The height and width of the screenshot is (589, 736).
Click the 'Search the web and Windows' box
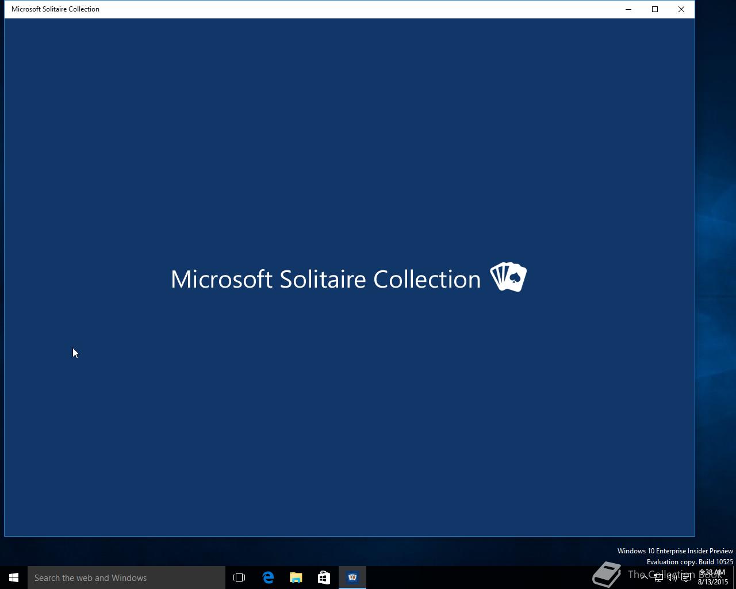[x=126, y=577]
